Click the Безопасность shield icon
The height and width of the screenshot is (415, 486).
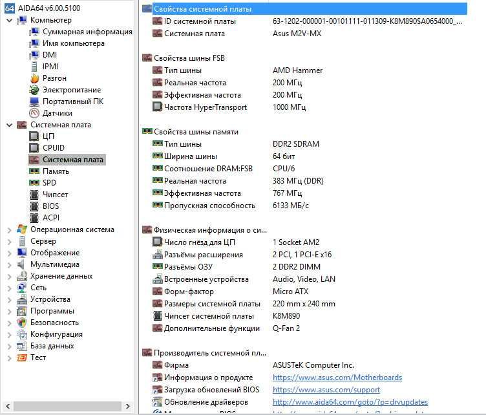[x=22, y=323]
